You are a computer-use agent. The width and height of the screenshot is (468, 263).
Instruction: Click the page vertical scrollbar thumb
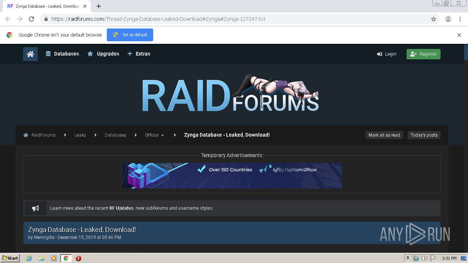[x=466, y=52]
